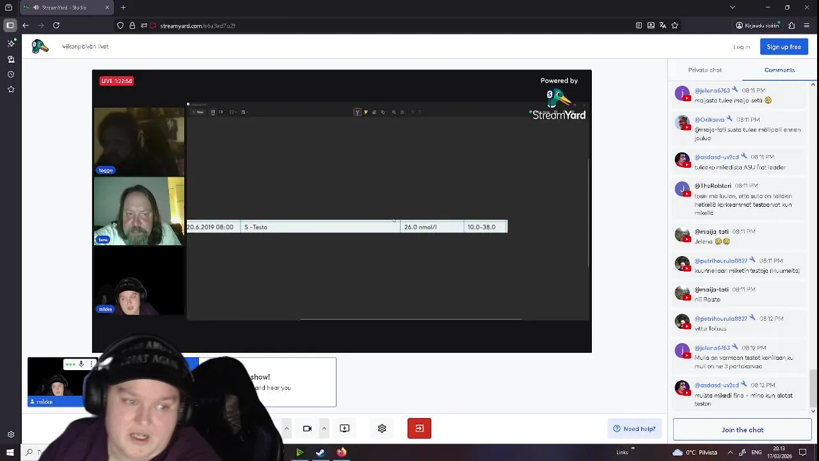Click the viikonpäivän livet broadcast title
This screenshot has height=461, width=819.
[x=85, y=47]
